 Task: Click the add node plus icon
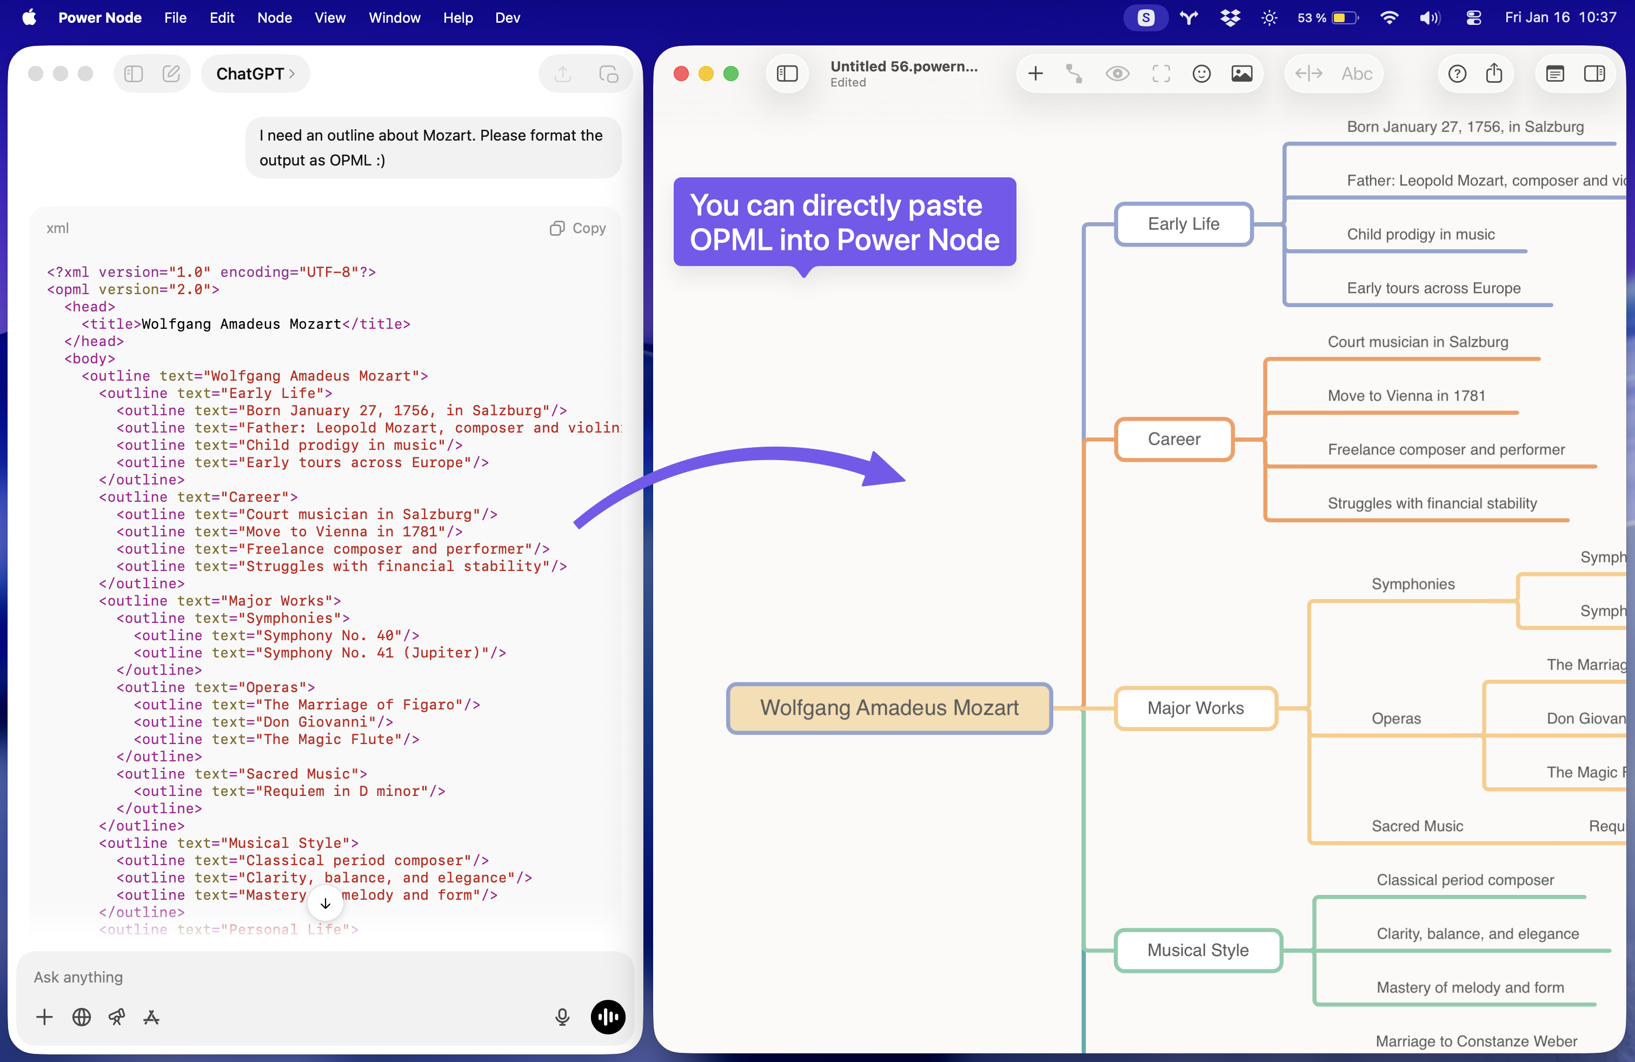click(x=1035, y=74)
